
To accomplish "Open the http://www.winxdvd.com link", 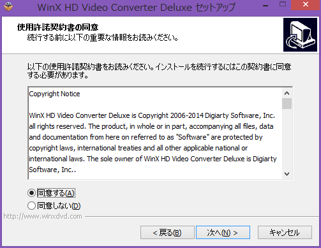I will coord(43,216).
